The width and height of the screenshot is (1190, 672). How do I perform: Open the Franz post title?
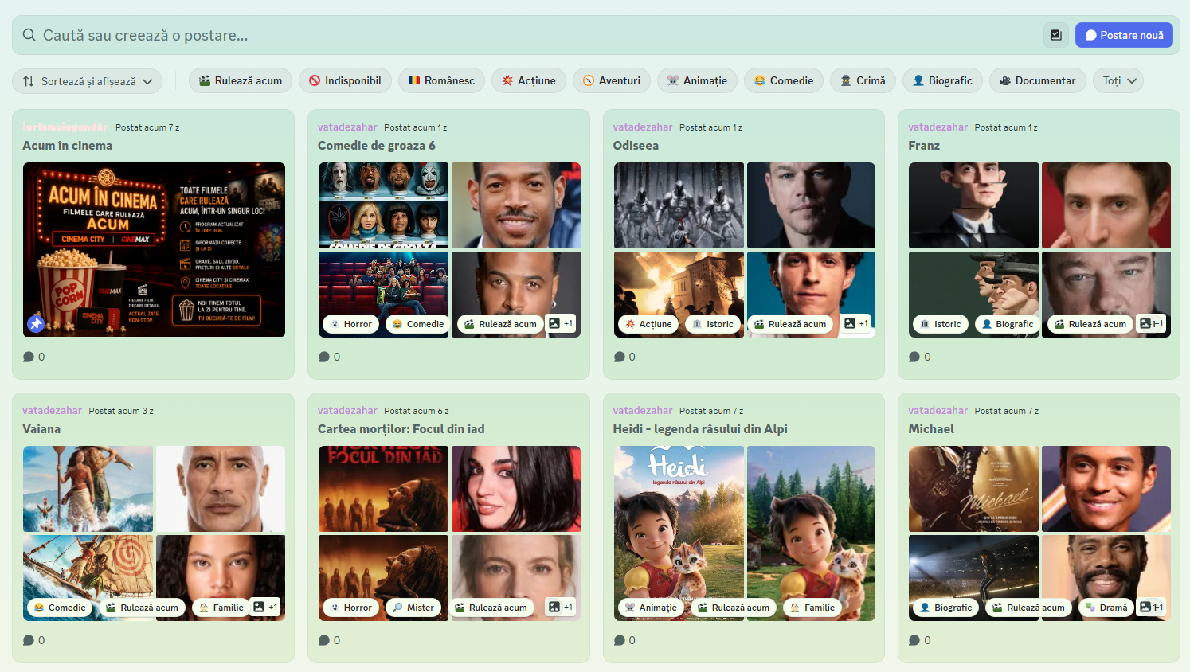(x=924, y=146)
